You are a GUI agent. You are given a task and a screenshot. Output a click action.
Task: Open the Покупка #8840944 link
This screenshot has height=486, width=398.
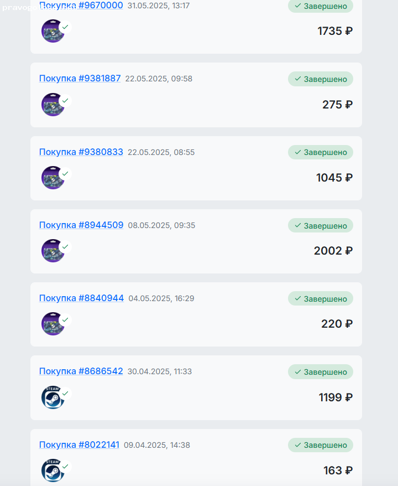click(x=81, y=298)
